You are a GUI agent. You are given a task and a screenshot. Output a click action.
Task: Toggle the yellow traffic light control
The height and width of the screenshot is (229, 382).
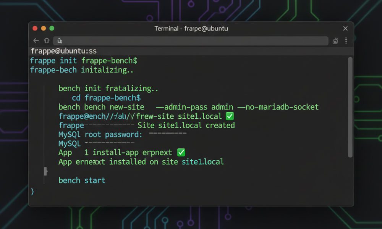[x=43, y=28]
